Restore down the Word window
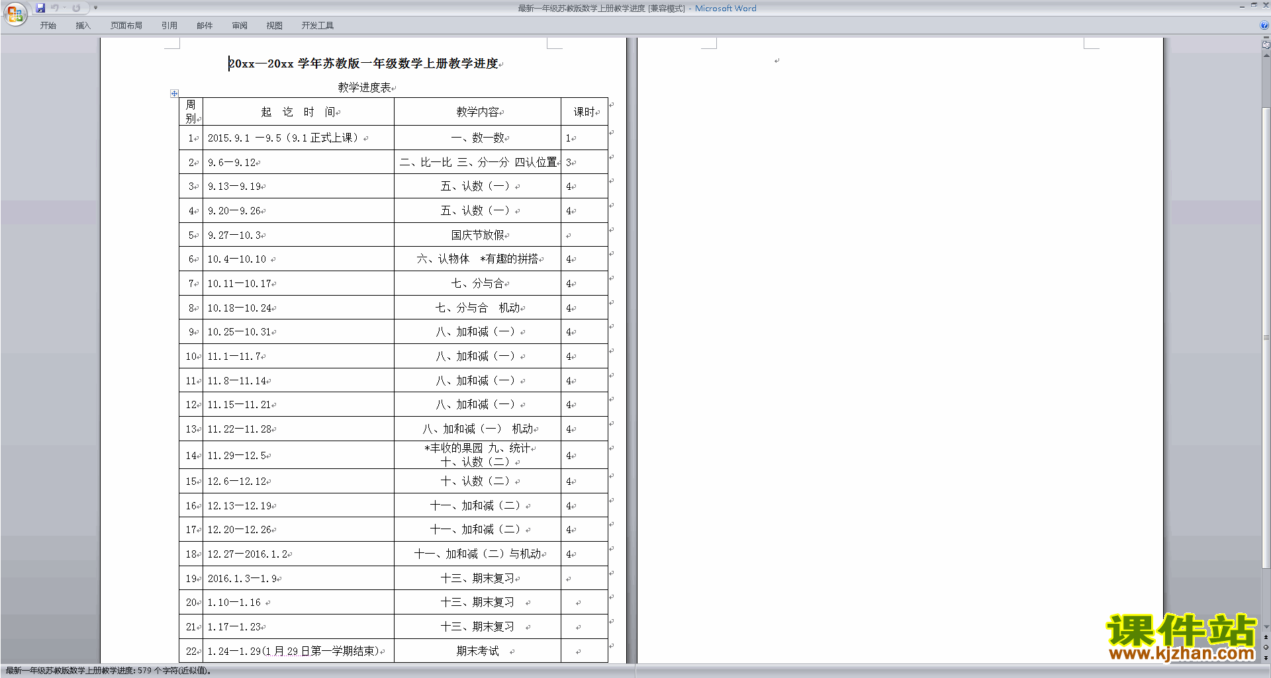The height and width of the screenshot is (678, 1271). (x=1254, y=5)
